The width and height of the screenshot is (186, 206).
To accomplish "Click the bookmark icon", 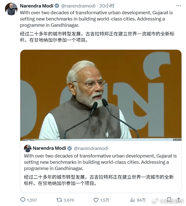I will pyautogui.click(x=169, y=200).
